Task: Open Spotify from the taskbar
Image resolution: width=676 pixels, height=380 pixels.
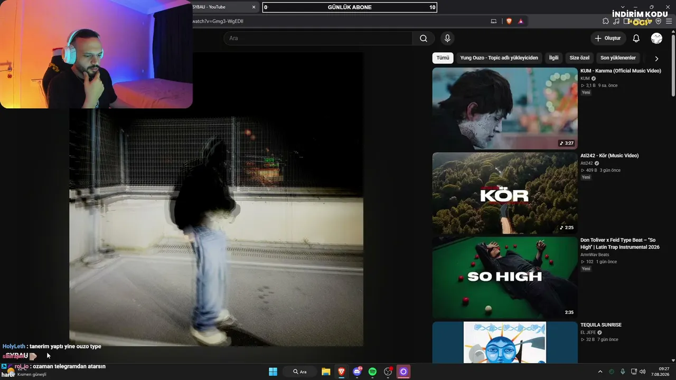Action: click(x=372, y=372)
